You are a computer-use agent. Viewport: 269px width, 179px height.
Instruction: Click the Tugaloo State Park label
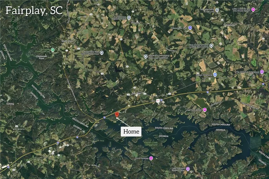click(37, 110)
